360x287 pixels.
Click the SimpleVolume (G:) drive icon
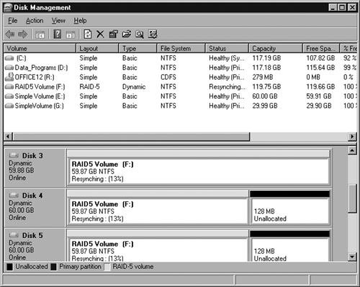9,106
